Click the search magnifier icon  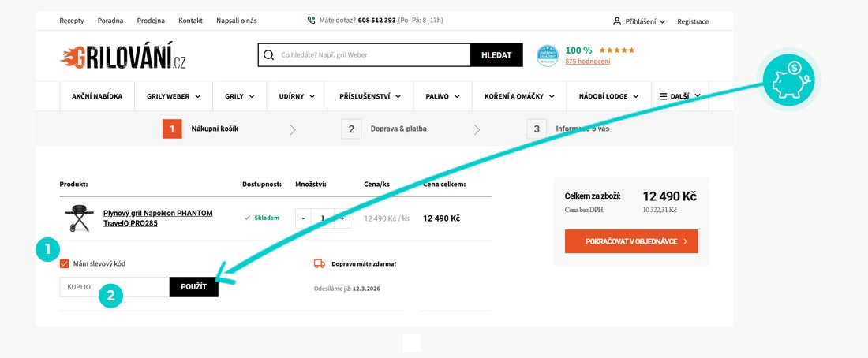tap(269, 54)
